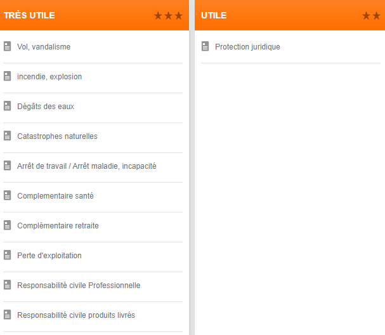
Task: Click the document icon beside Protection juridique
Action: click(x=205, y=46)
